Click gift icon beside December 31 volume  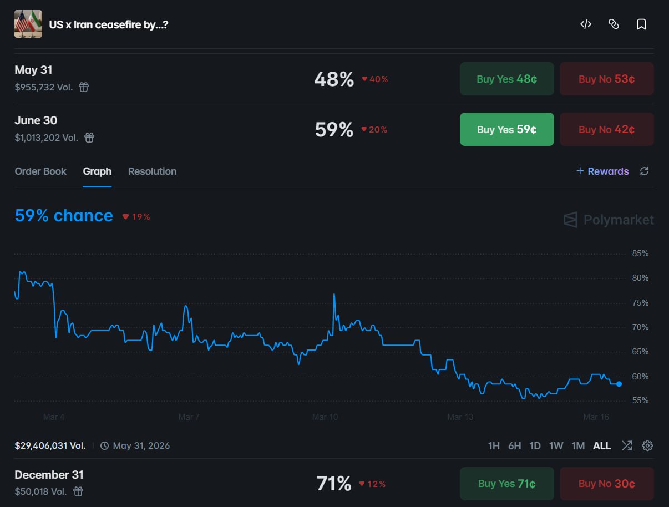pos(79,491)
